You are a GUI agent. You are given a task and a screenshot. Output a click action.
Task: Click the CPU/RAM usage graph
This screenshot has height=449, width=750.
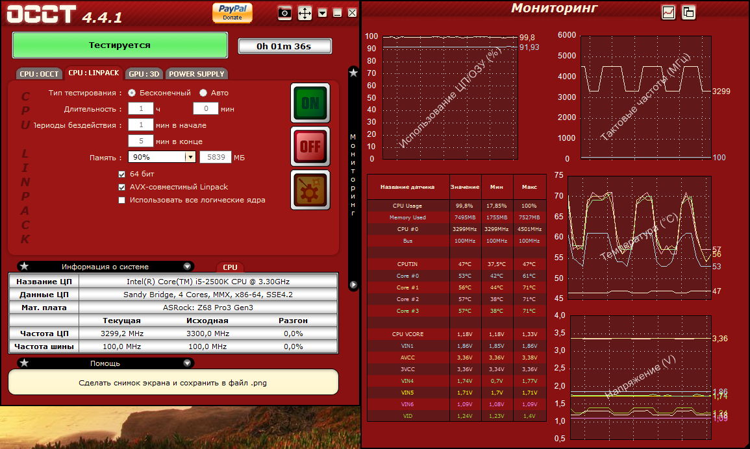click(450, 97)
